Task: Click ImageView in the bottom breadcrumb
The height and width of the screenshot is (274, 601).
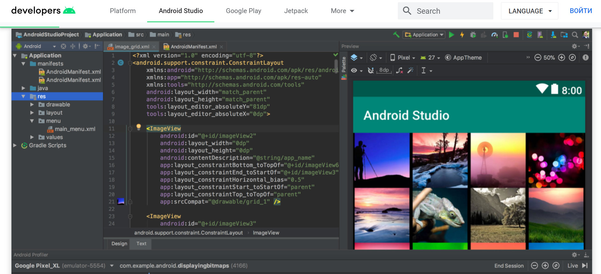Action: point(266,233)
